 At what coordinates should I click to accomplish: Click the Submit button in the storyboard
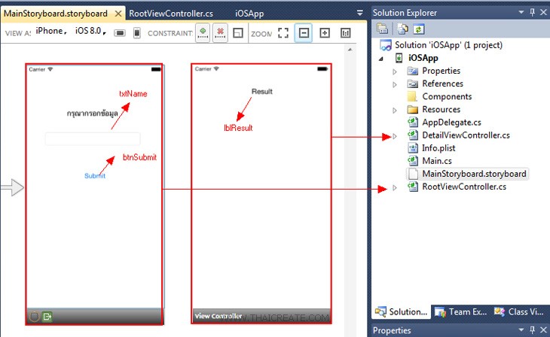point(95,175)
